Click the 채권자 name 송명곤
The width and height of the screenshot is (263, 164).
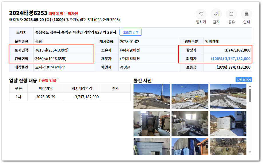[x=125, y=67]
